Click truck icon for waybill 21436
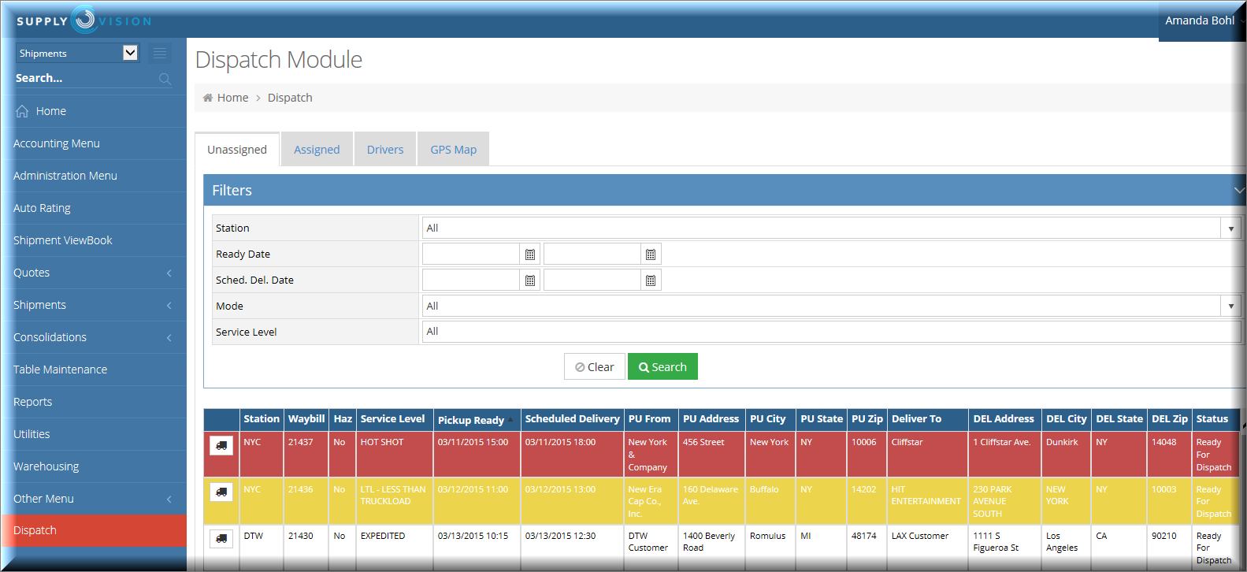This screenshot has width=1247, height=572. [221, 492]
